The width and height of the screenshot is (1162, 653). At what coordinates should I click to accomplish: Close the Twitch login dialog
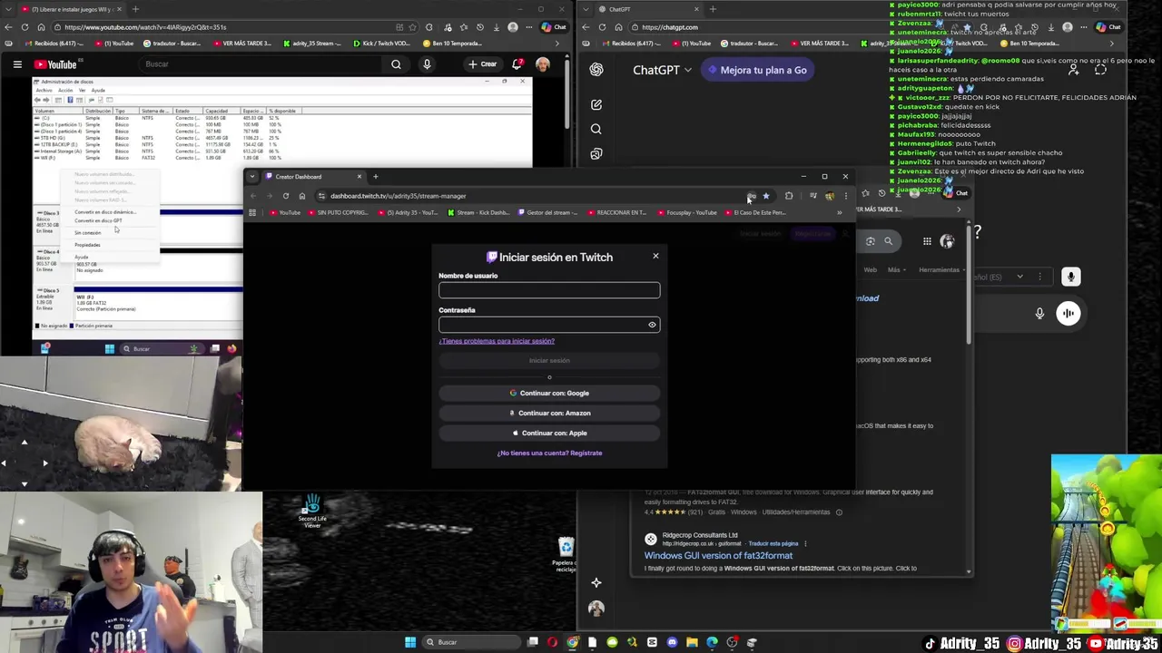point(655,256)
